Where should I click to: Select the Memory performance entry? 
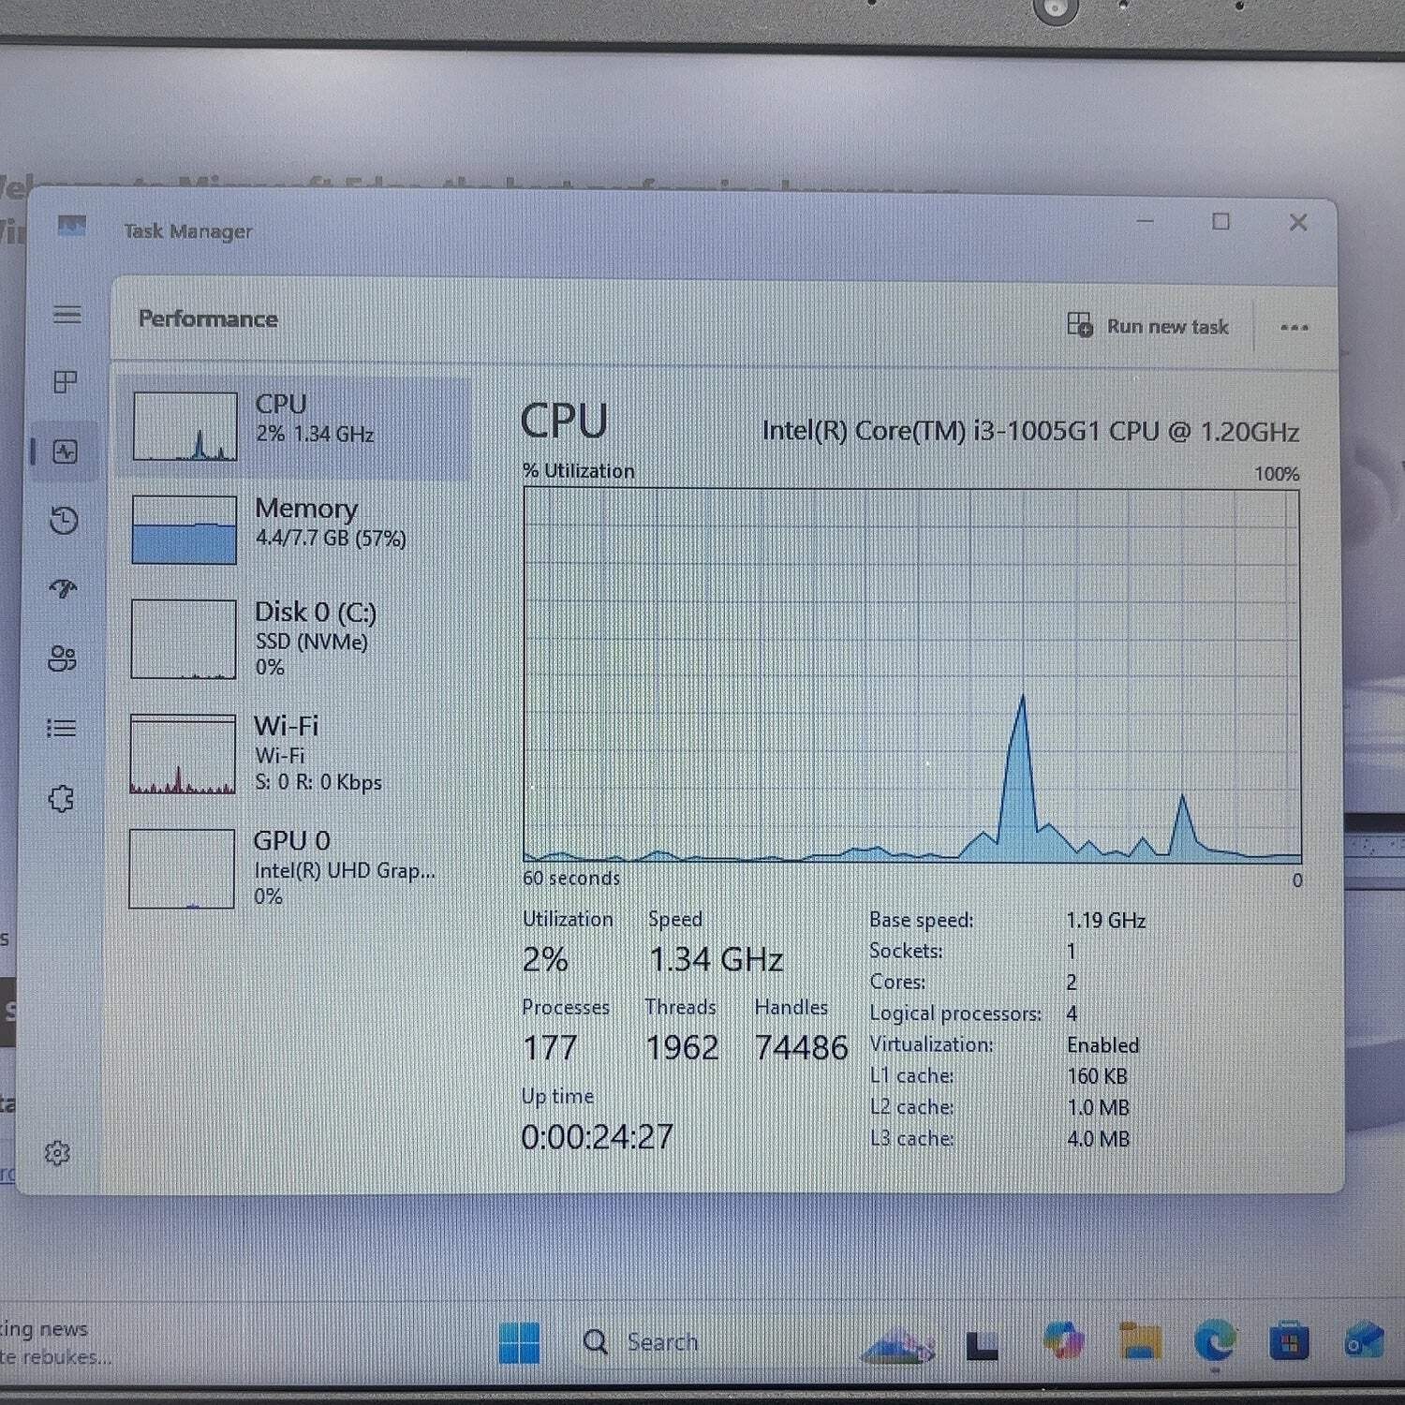[295, 530]
